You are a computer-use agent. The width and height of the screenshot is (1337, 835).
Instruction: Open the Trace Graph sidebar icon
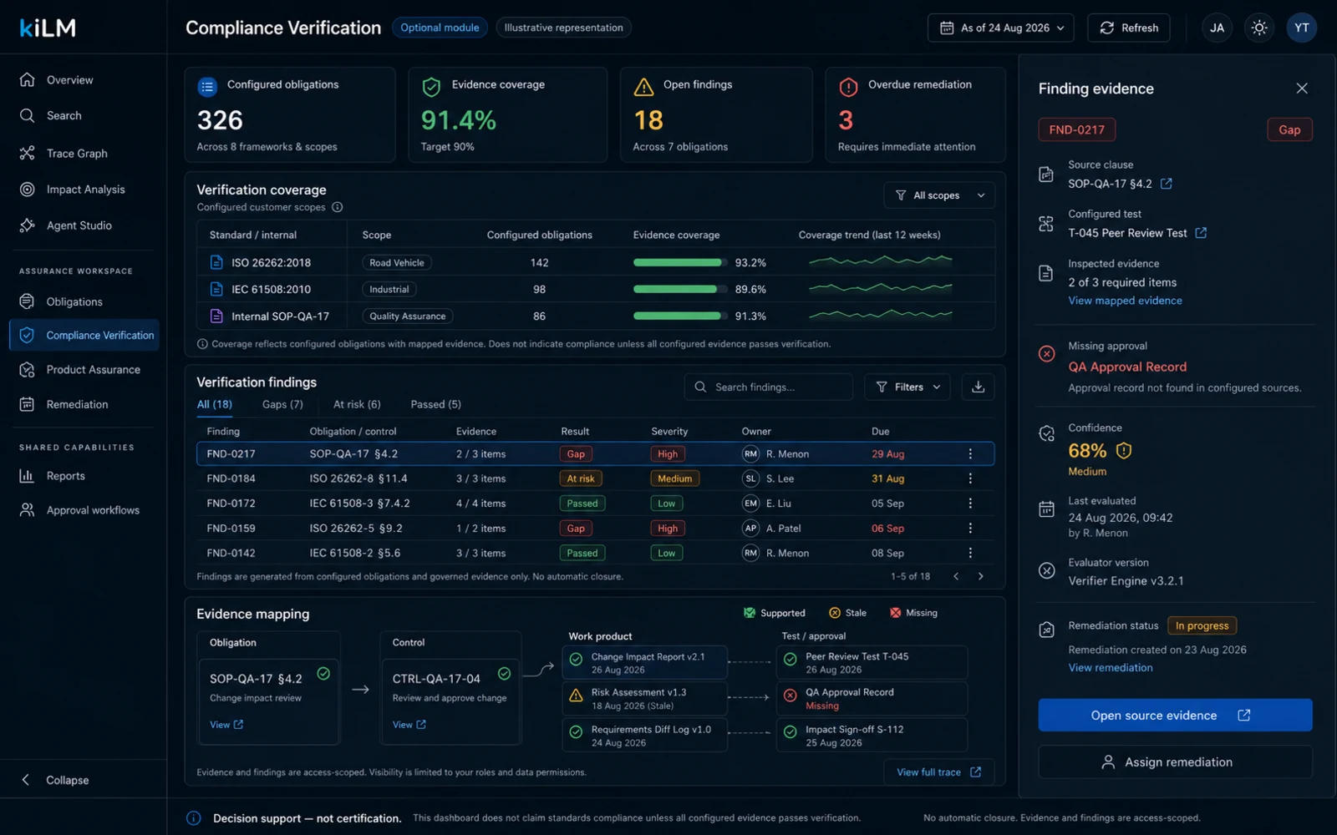click(x=28, y=153)
